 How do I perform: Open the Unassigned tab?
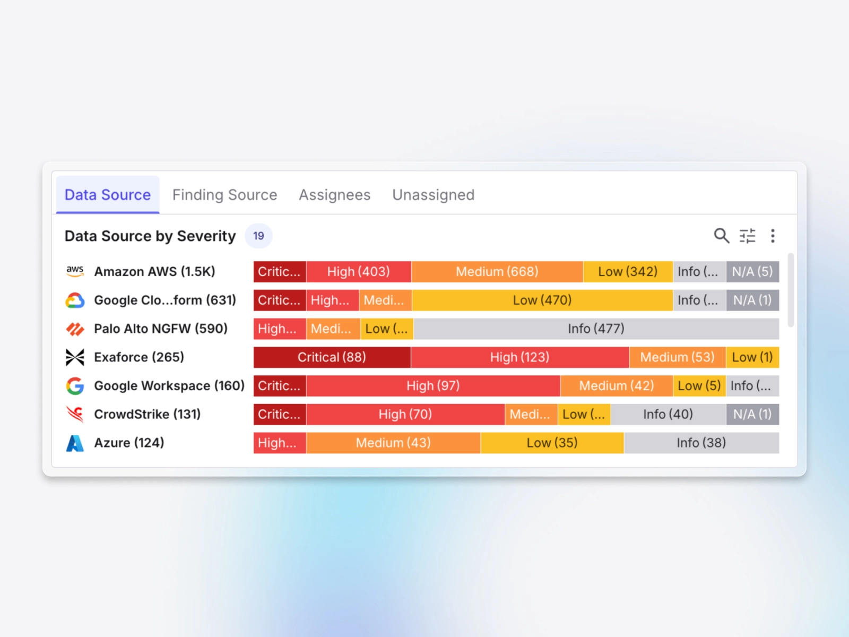pos(433,195)
